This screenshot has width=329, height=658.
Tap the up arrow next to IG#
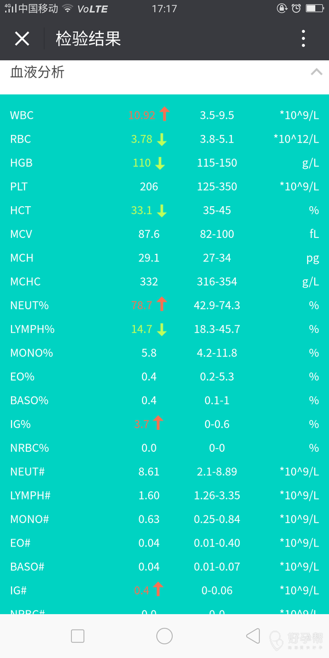[x=158, y=590]
